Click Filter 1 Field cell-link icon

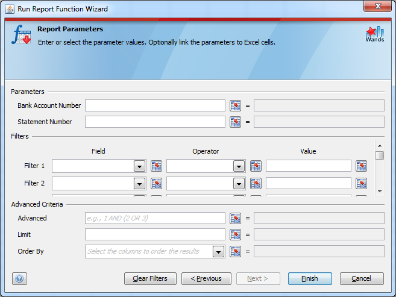(x=156, y=166)
